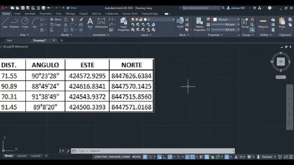Click the Open folder icon in quick access toolbar
The image size is (294, 165).
coord(17,8)
